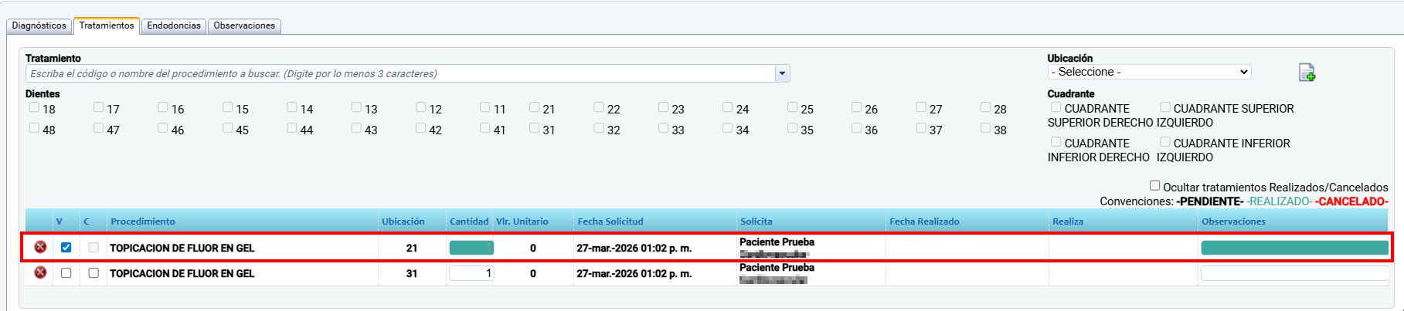The height and width of the screenshot is (311, 1404).
Task: Click the add treatment document icon
Action: click(1307, 73)
